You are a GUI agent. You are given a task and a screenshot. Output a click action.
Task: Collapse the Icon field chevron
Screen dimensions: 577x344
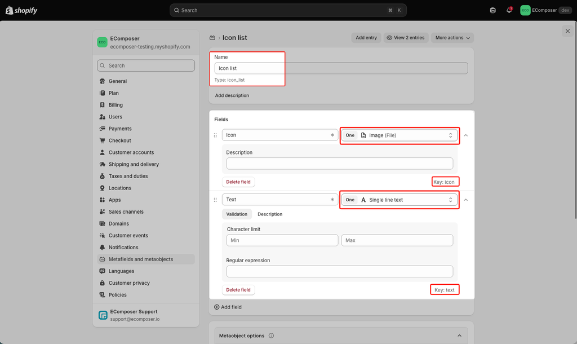click(x=466, y=135)
